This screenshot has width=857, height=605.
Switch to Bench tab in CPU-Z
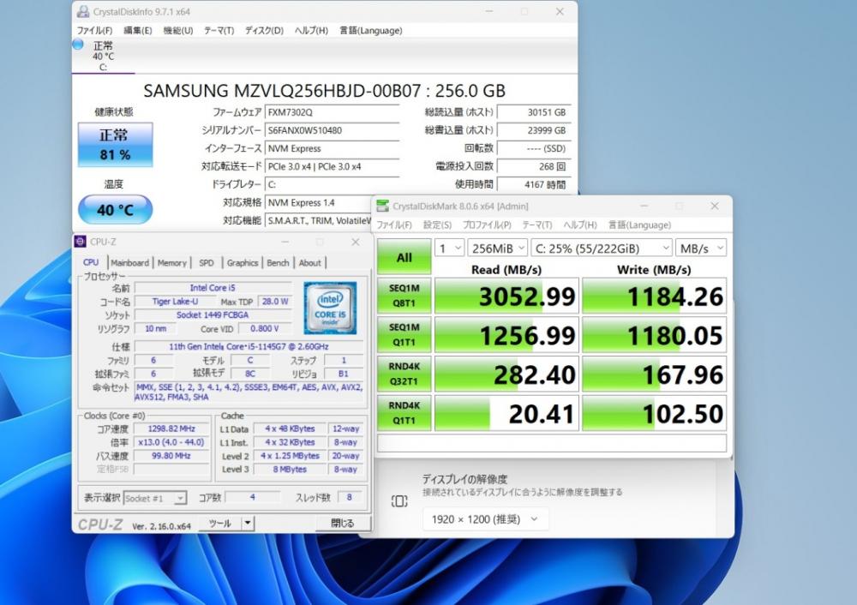pyautogui.click(x=278, y=263)
